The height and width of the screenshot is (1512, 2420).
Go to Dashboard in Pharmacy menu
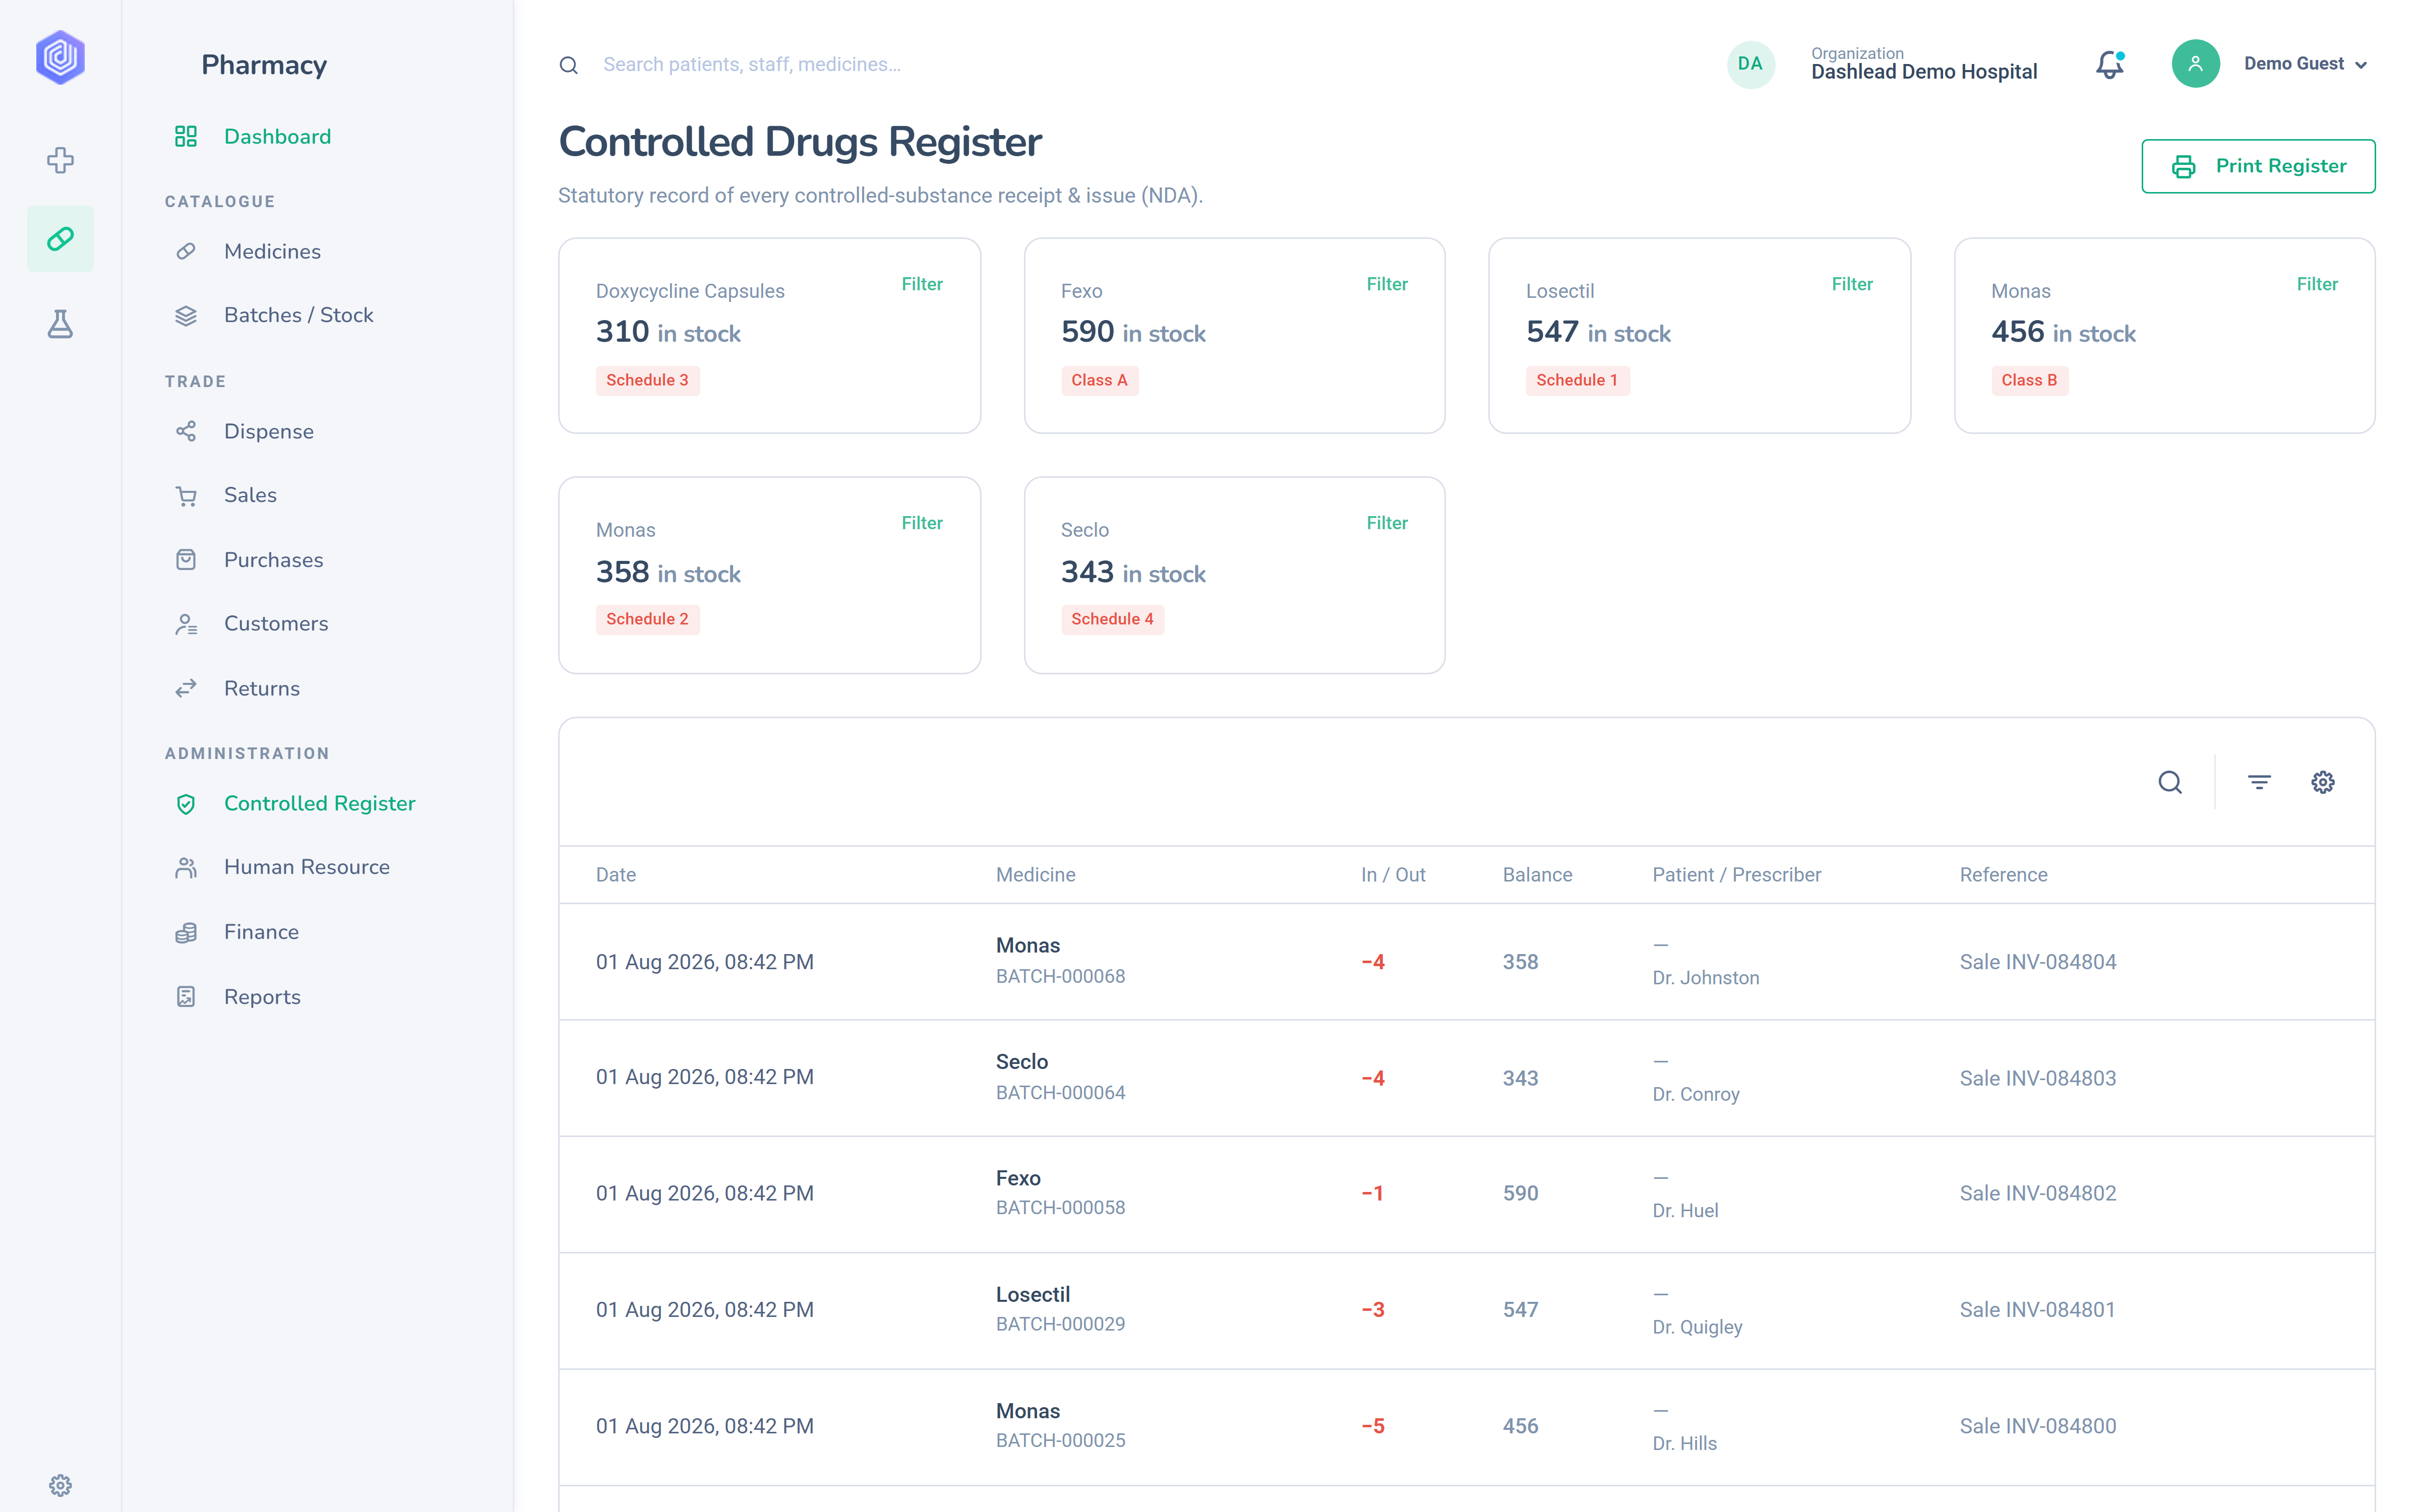click(x=277, y=136)
